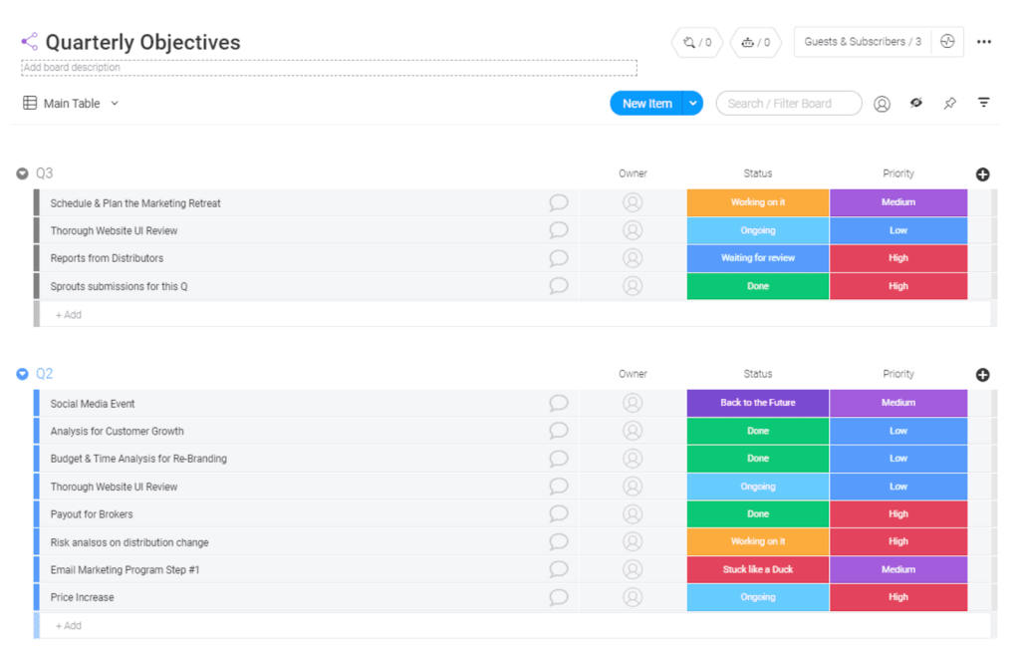This screenshot has width=1020, height=659.
Task: Open the three-dot board options menu
Action: point(983,42)
